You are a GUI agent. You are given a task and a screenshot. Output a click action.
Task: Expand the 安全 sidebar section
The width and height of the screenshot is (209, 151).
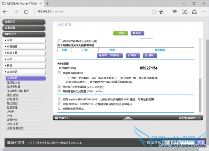pos(24,59)
